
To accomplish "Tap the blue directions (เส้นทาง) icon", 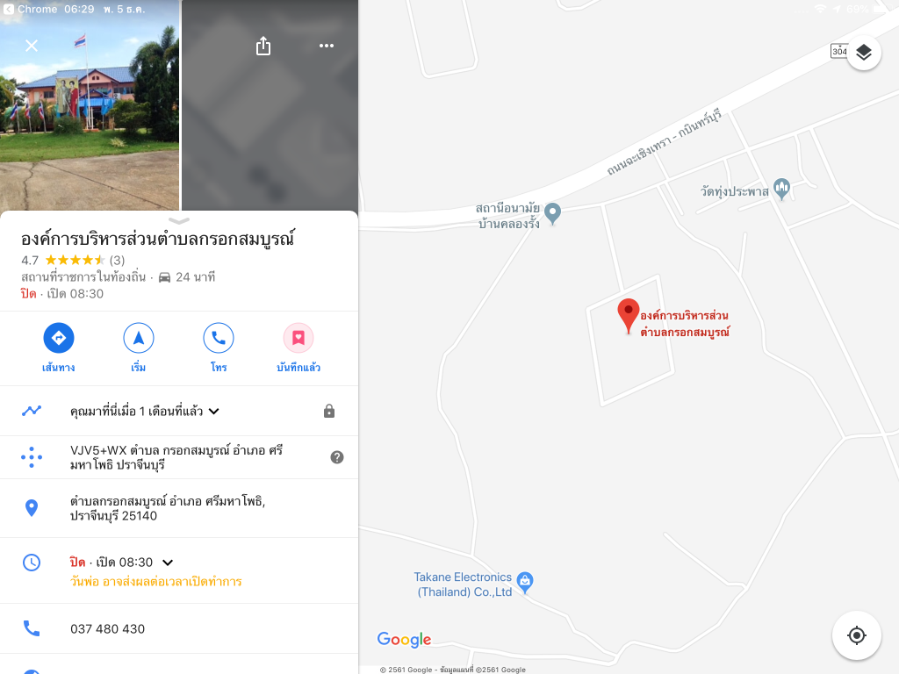I will coord(59,338).
